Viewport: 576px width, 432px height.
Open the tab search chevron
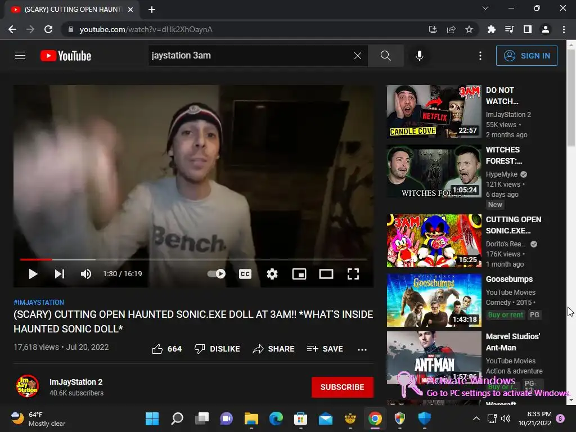485,8
